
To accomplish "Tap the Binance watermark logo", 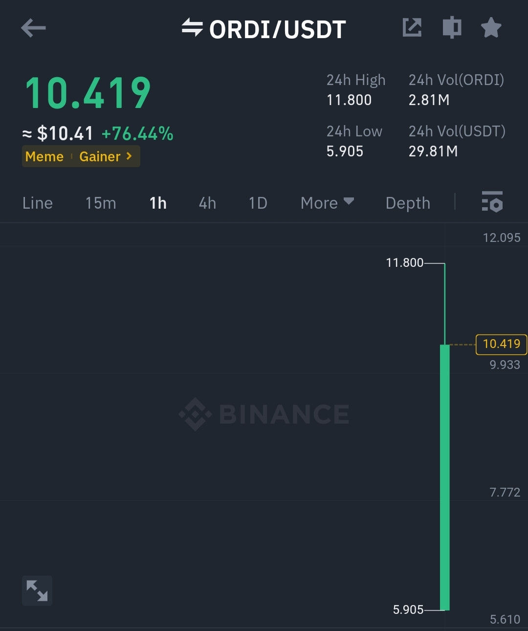I will click(x=264, y=414).
